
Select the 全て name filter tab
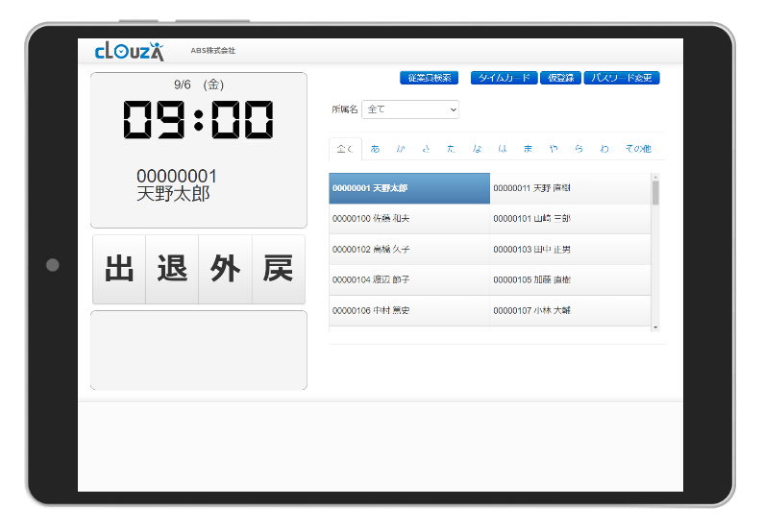tap(346, 149)
